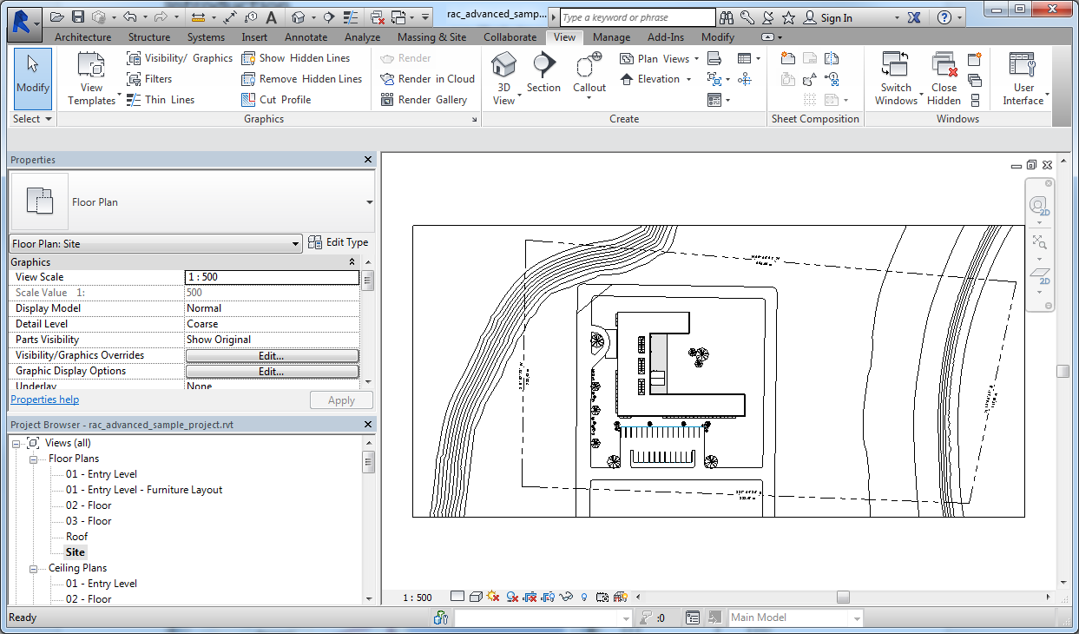The image size is (1079, 634).
Task: Expand the Graphics panel dialog launcher
Action: click(x=473, y=120)
